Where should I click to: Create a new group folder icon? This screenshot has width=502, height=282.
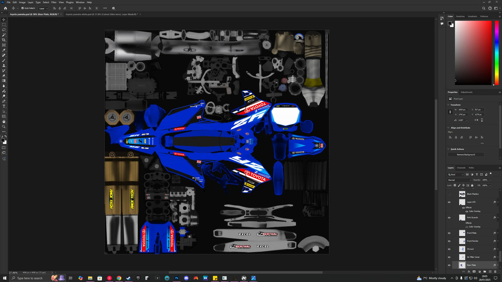[x=485, y=272]
